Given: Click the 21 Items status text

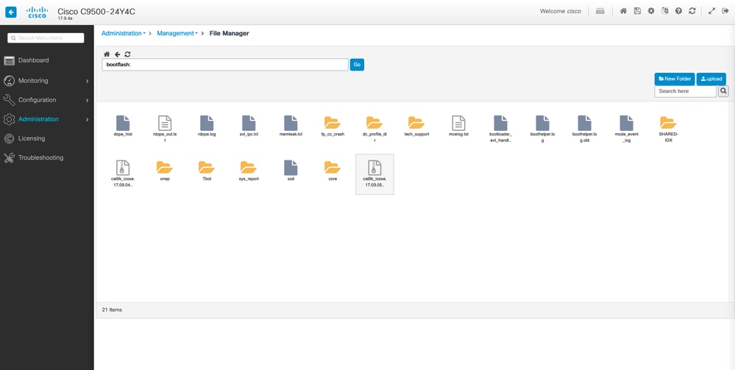Looking at the screenshot, I should 112,310.
